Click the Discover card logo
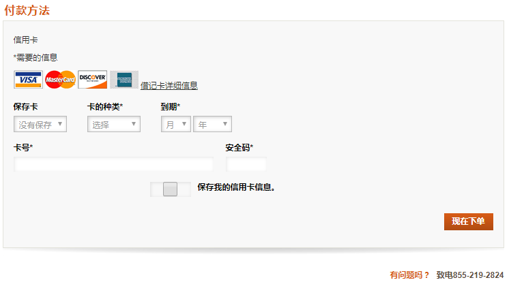 93,80
